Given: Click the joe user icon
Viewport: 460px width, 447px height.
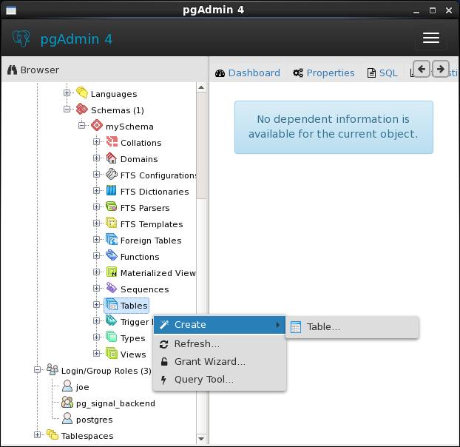Looking at the screenshot, I should pyautogui.click(x=67, y=386).
